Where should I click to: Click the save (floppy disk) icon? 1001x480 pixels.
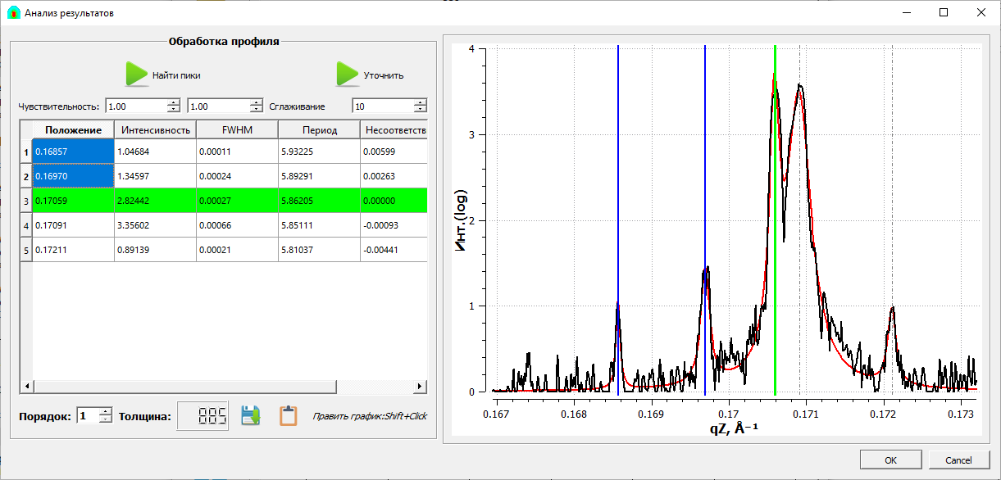click(x=250, y=415)
